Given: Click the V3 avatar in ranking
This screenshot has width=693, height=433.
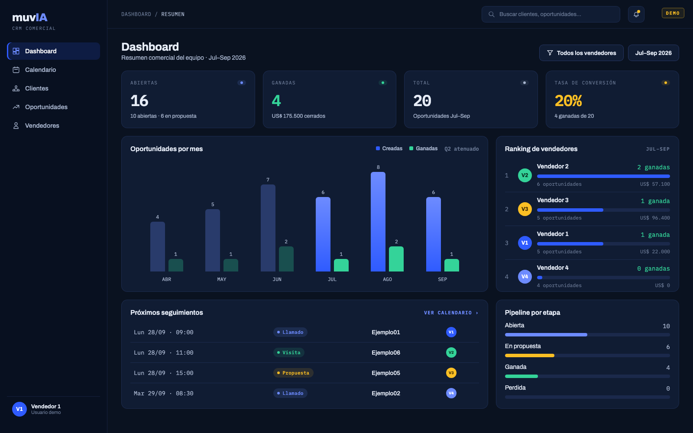Looking at the screenshot, I should tap(525, 209).
